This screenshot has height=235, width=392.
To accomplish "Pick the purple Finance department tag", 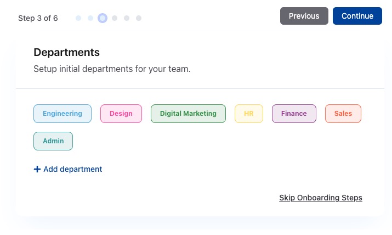I will (x=294, y=114).
